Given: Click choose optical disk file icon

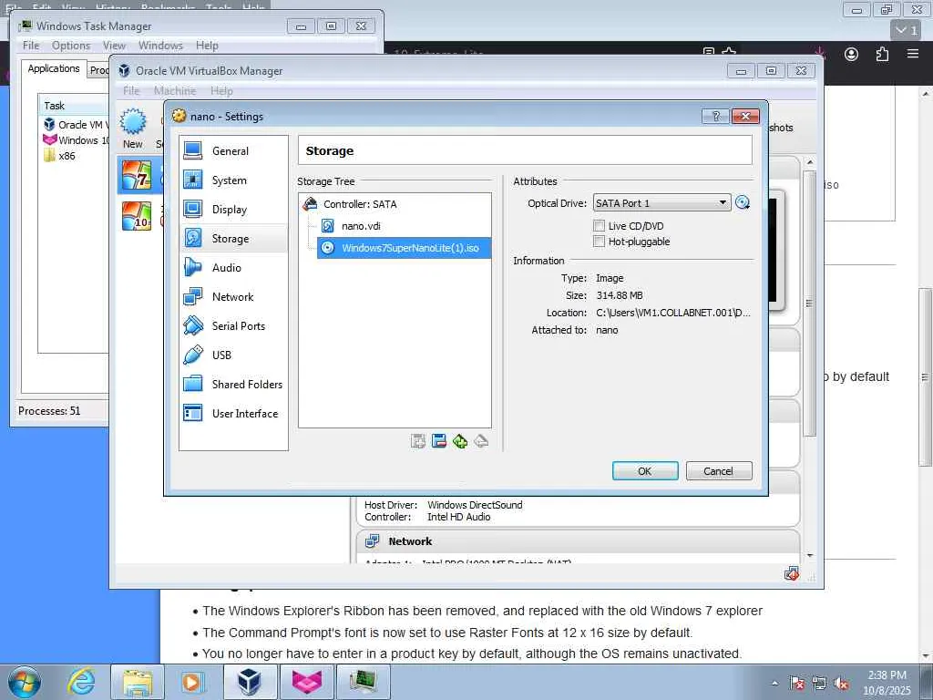Looking at the screenshot, I should tap(743, 203).
